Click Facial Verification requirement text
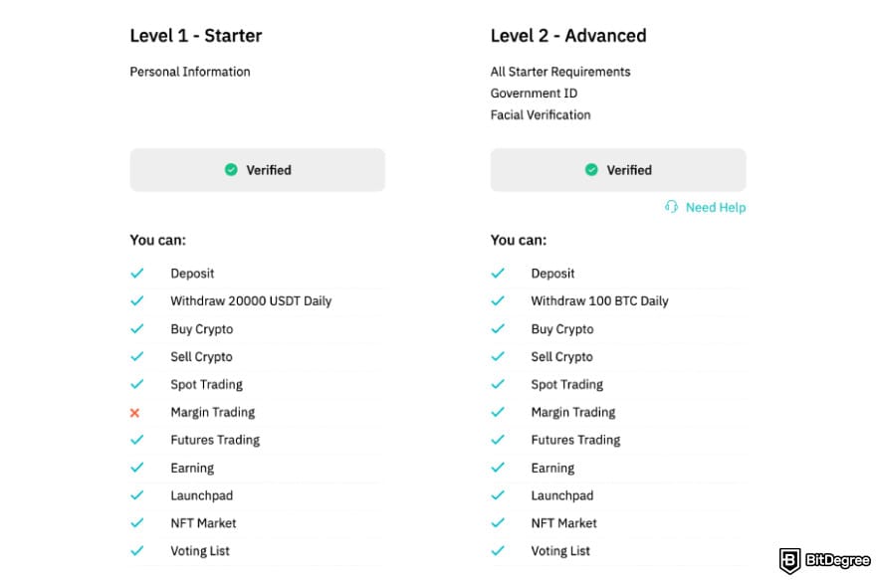The height and width of the screenshot is (580, 876). point(541,115)
